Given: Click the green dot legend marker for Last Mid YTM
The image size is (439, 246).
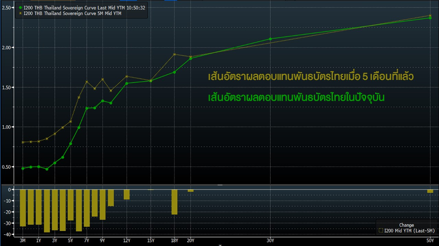Looking at the screenshot, I should tap(19, 8).
